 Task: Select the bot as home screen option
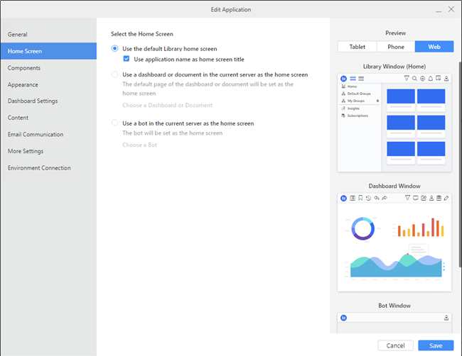[x=115, y=123]
